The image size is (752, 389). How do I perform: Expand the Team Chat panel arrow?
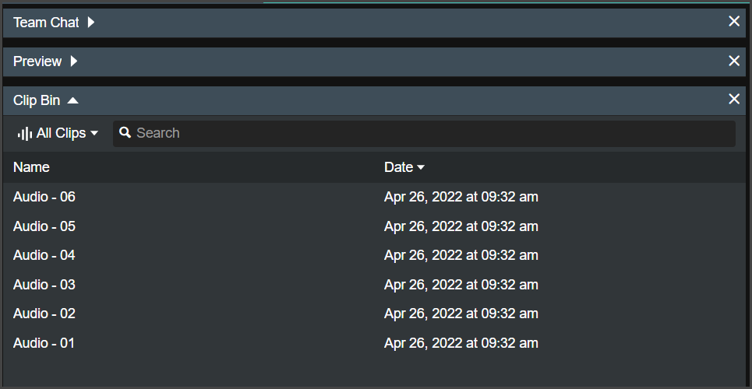[91, 22]
